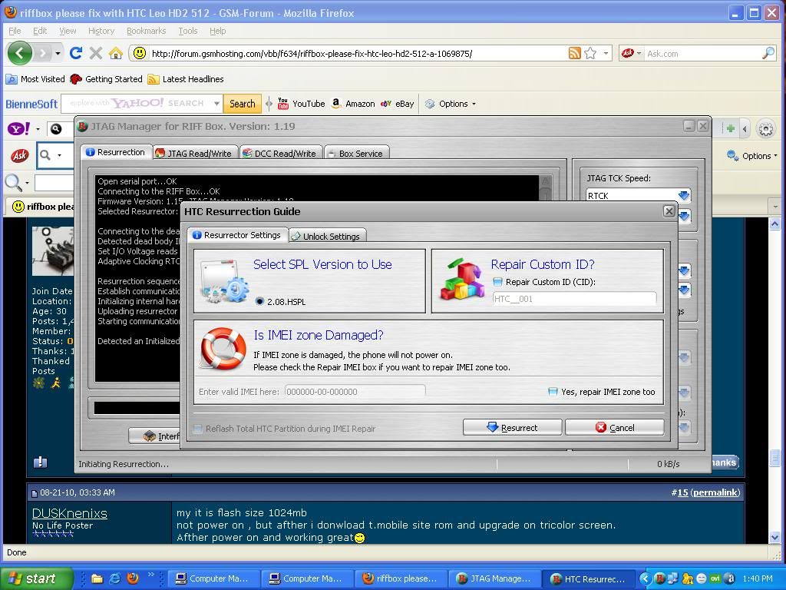Launch Internet Explorer from quick launch

(x=115, y=578)
